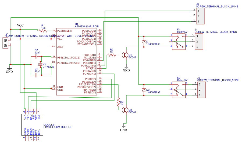Click the PD2(INT0) pin label
The image size is (242, 144).
click(90, 60)
